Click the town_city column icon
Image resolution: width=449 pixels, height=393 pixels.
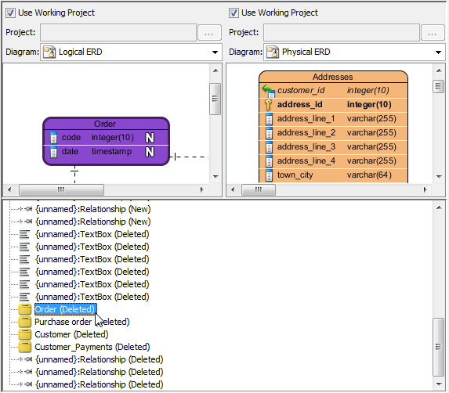pyautogui.click(x=269, y=175)
